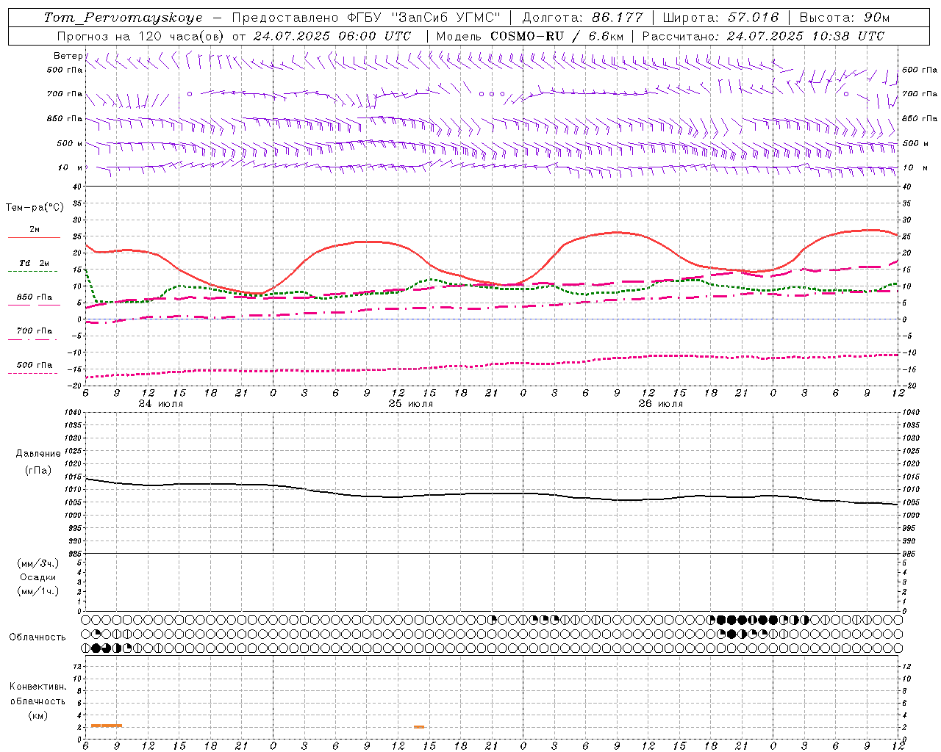
Task: Click the 26 июля date label
Action: pos(659,404)
